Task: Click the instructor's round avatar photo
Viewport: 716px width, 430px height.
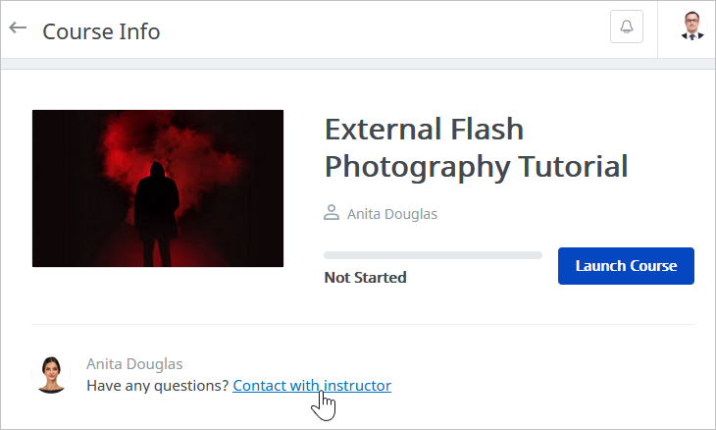Action: [x=51, y=374]
